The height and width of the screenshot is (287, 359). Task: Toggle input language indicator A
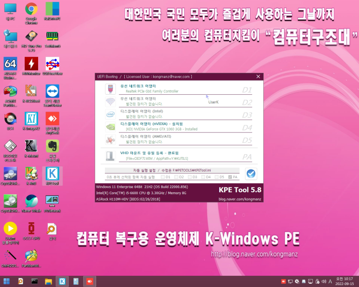coord(330,282)
